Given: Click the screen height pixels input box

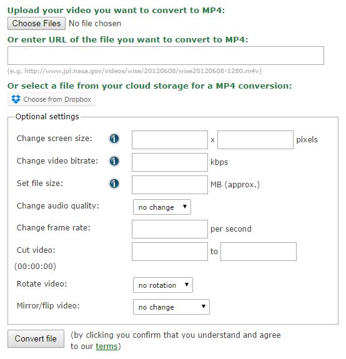Looking at the screenshot, I should pyautogui.click(x=255, y=140).
